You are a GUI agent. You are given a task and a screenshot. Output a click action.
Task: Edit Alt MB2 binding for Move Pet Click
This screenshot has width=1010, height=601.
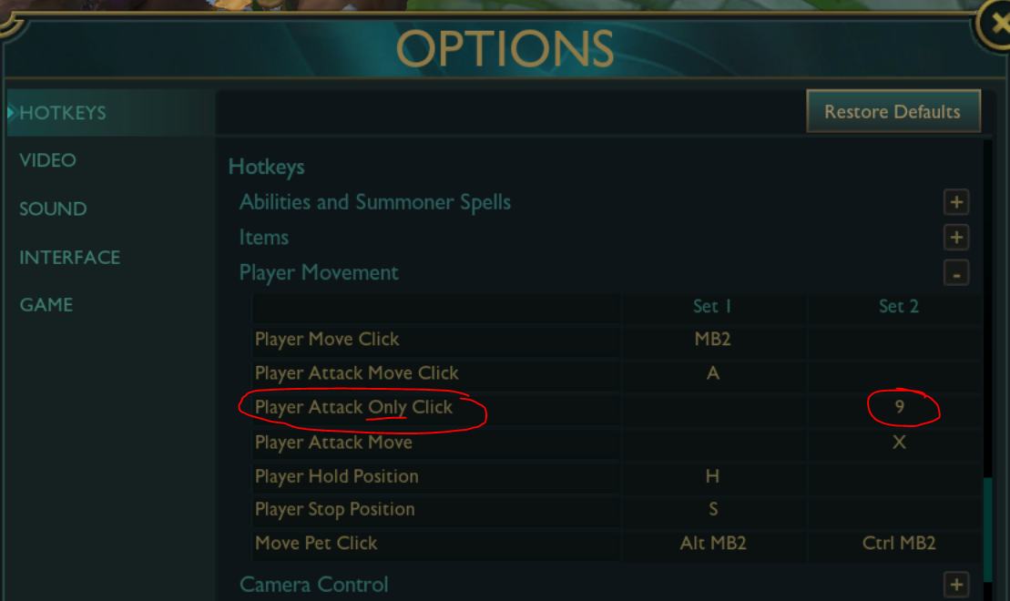tap(712, 544)
